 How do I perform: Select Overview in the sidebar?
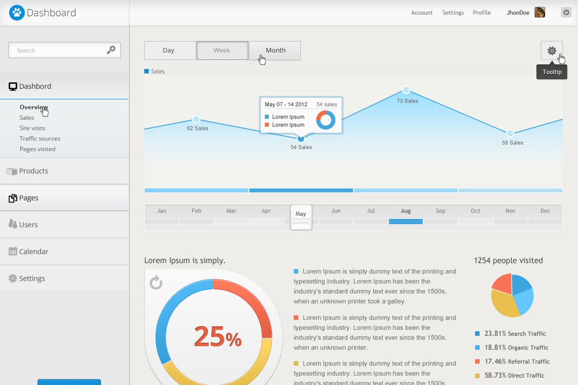tap(34, 107)
